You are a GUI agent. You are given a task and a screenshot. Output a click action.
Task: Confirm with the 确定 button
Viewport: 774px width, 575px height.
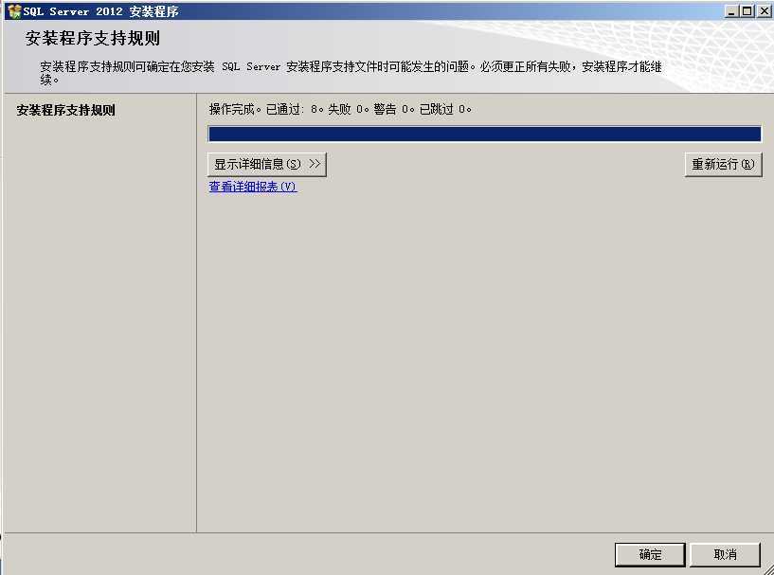click(x=649, y=554)
